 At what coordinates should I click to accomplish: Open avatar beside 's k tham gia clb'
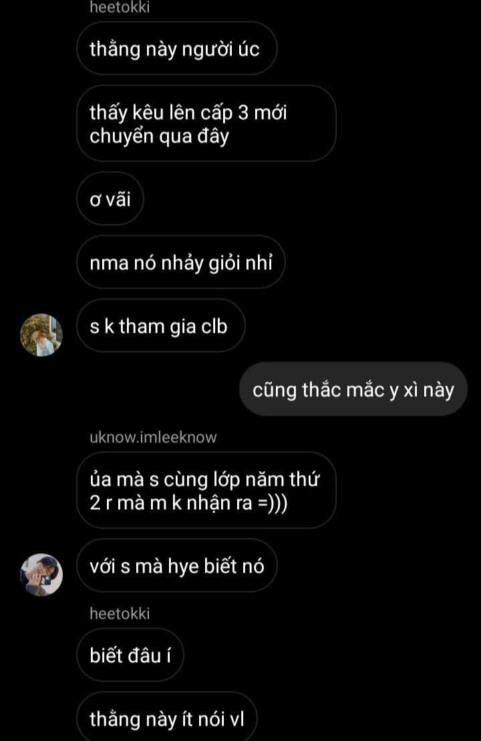pyautogui.click(x=41, y=335)
